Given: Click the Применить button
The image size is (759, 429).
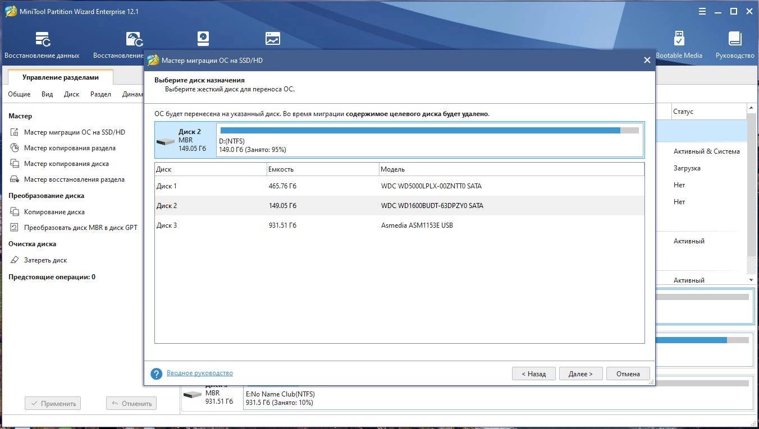Looking at the screenshot, I should 53,403.
